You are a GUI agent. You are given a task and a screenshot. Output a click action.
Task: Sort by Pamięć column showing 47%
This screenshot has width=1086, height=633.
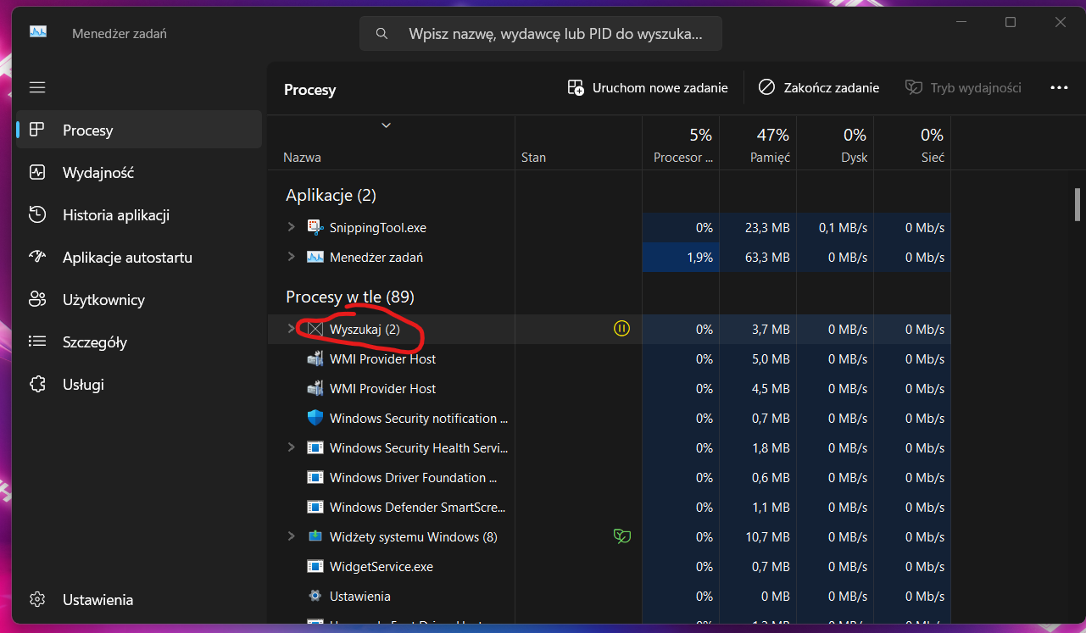pyautogui.click(x=758, y=145)
